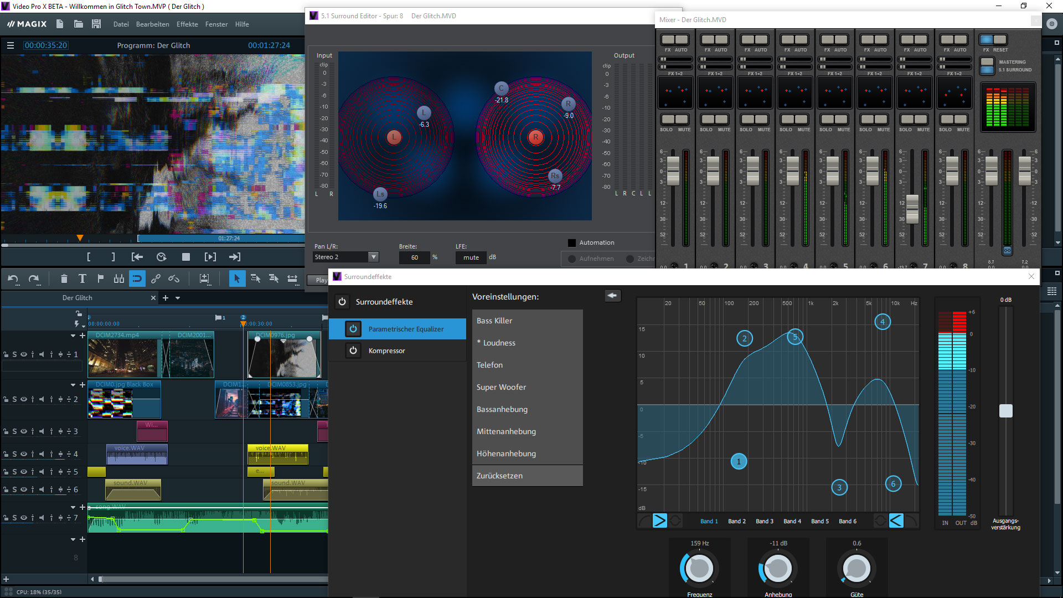Switch to the Band 3 tab
This screenshot has height=598, width=1063.
pyautogui.click(x=764, y=521)
